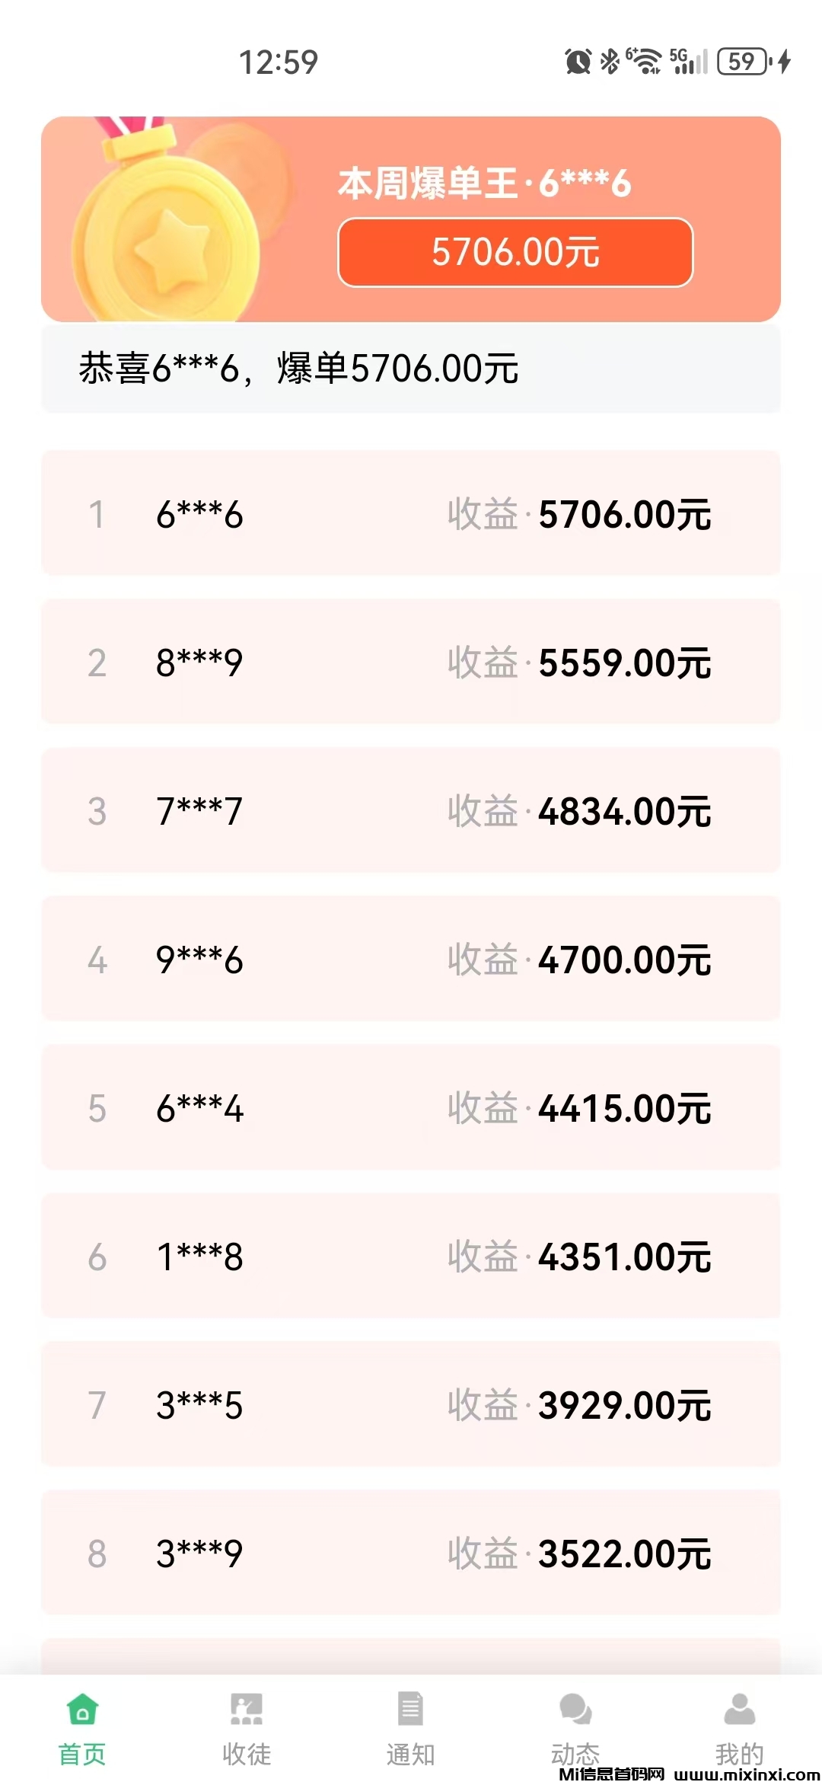This screenshot has height=1782, width=822.
Task: Select rank 1 row for 6***6
Action: [x=410, y=513]
